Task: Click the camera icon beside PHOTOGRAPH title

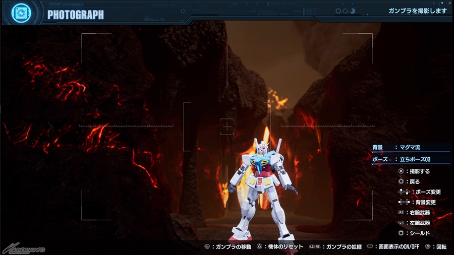Action: click(x=21, y=13)
